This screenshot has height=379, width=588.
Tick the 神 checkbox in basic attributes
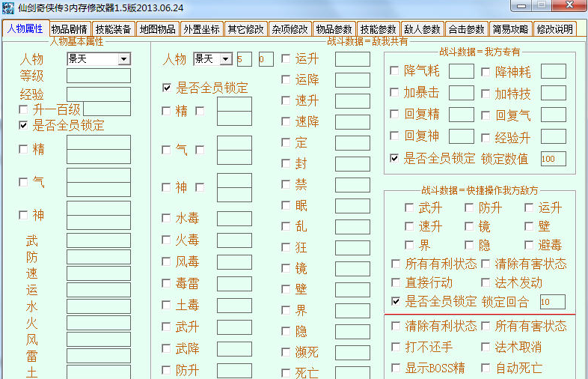23,215
